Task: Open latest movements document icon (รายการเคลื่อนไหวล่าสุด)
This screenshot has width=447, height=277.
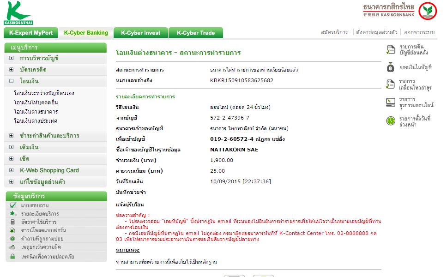Action: 391,84
